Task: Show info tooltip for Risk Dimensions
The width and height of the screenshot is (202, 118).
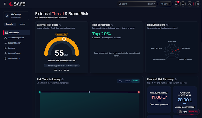Action: [x=167, y=25]
